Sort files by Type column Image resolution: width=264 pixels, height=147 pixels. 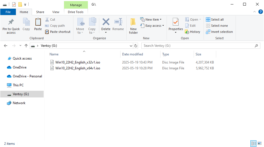[166, 54]
